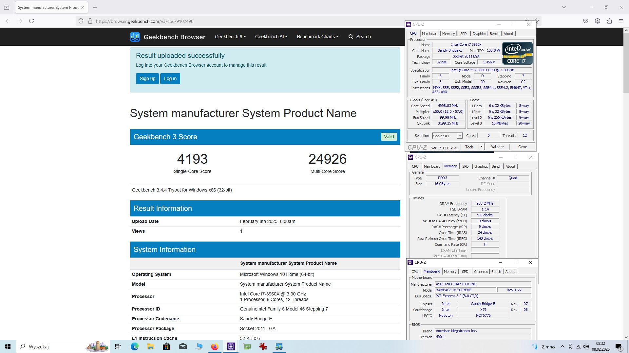Select Graphics tab in the Memory CPU-Z window
629x353 pixels.
481,166
